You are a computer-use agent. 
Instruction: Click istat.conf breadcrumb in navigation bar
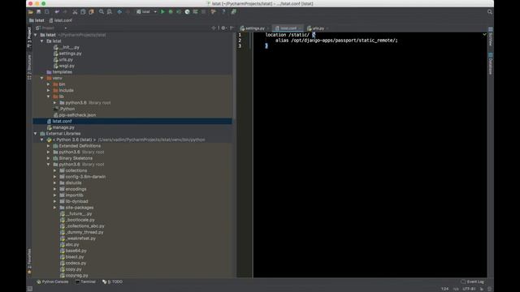point(60,20)
